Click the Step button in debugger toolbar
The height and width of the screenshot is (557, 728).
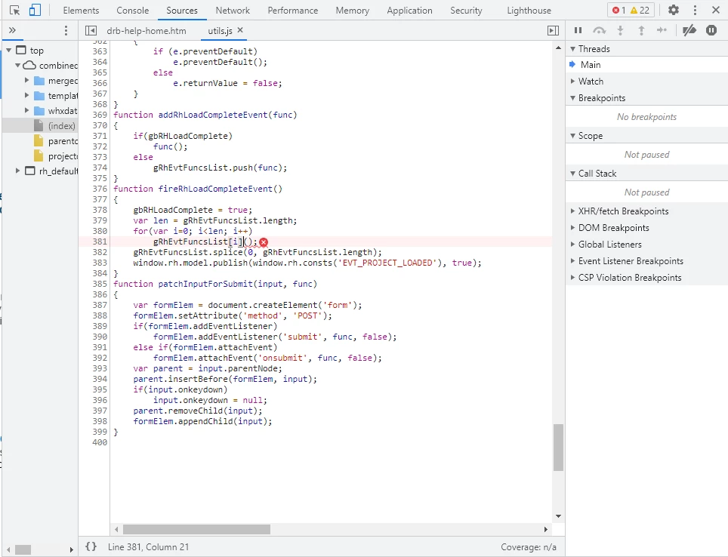pyautogui.click(x=662, y=30)
